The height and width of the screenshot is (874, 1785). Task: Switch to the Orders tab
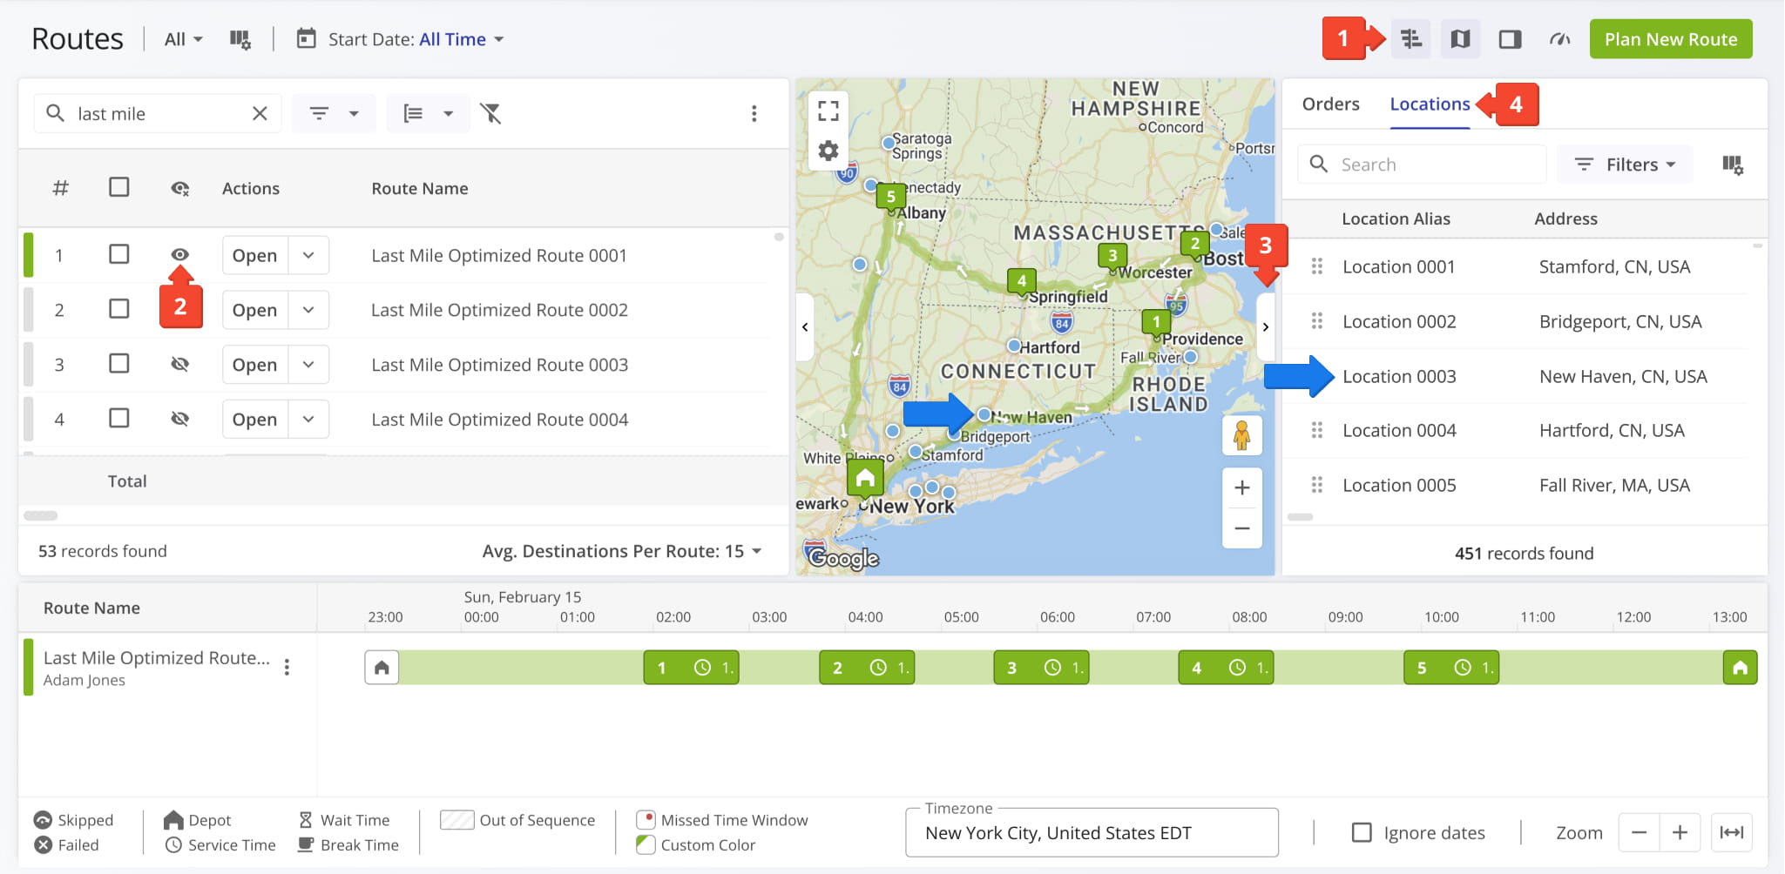click(x=1330, y=104)
